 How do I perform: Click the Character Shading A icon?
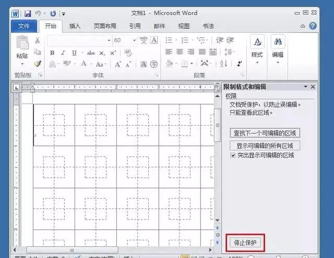coord(144,64)
